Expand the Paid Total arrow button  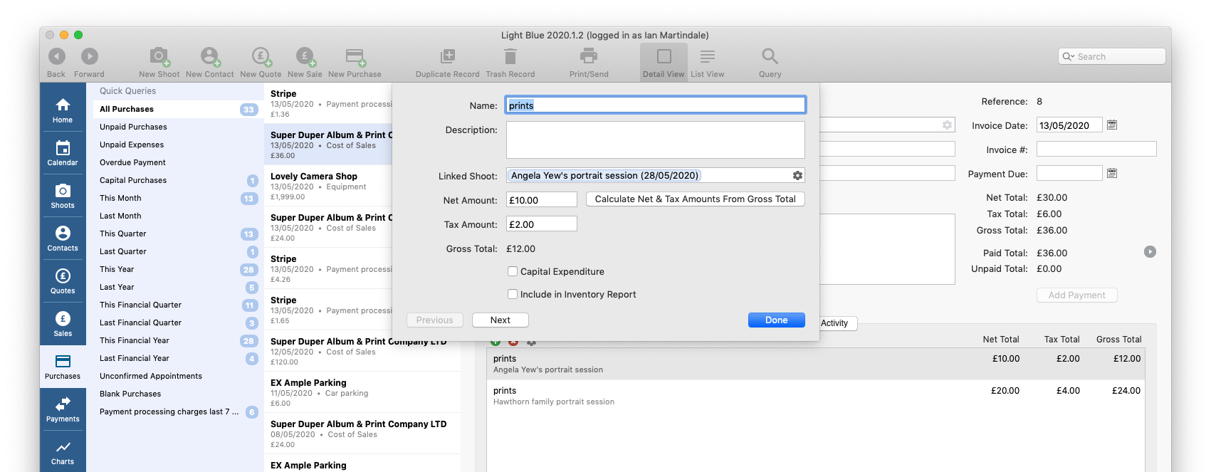click(1150, 252)
